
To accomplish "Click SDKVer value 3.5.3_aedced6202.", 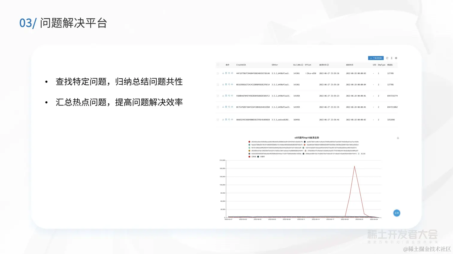I will tap(280, 120).
